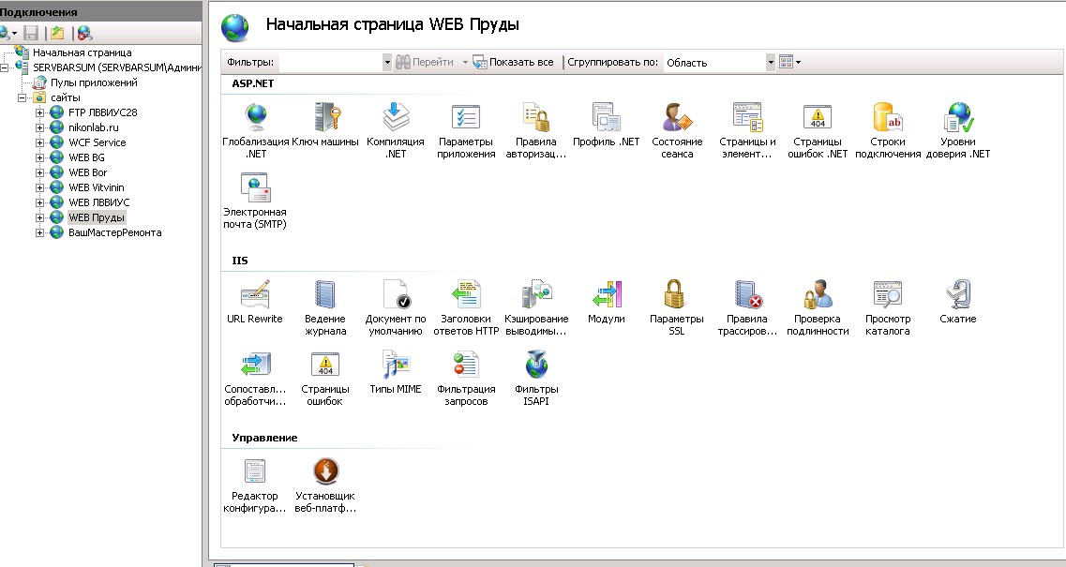Select the сайты folder label

click(x=66, y=97)
